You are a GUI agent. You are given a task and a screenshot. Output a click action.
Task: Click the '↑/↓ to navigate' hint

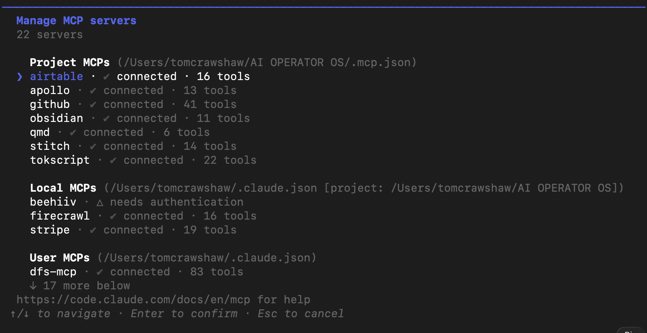click(60, 314)
